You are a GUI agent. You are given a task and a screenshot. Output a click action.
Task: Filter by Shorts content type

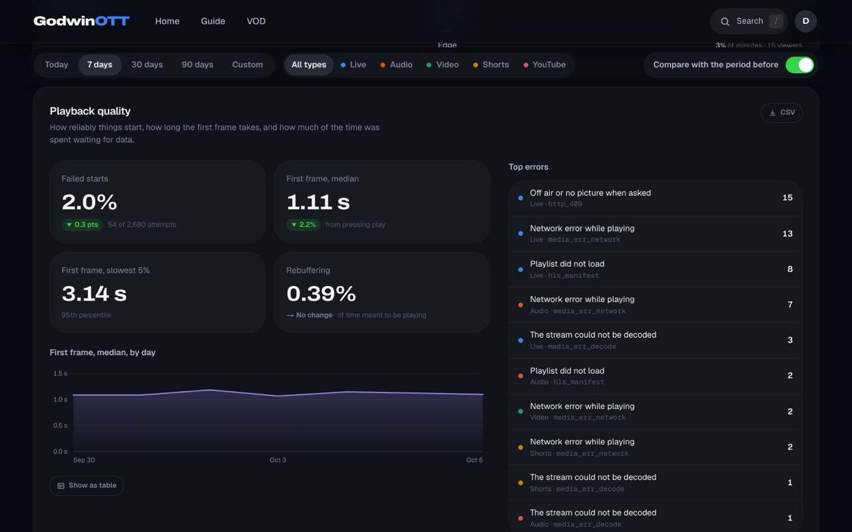click(x=491, y=65)
